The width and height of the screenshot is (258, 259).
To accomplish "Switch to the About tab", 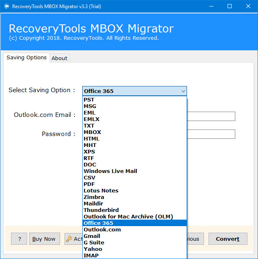I will [60, 58].
